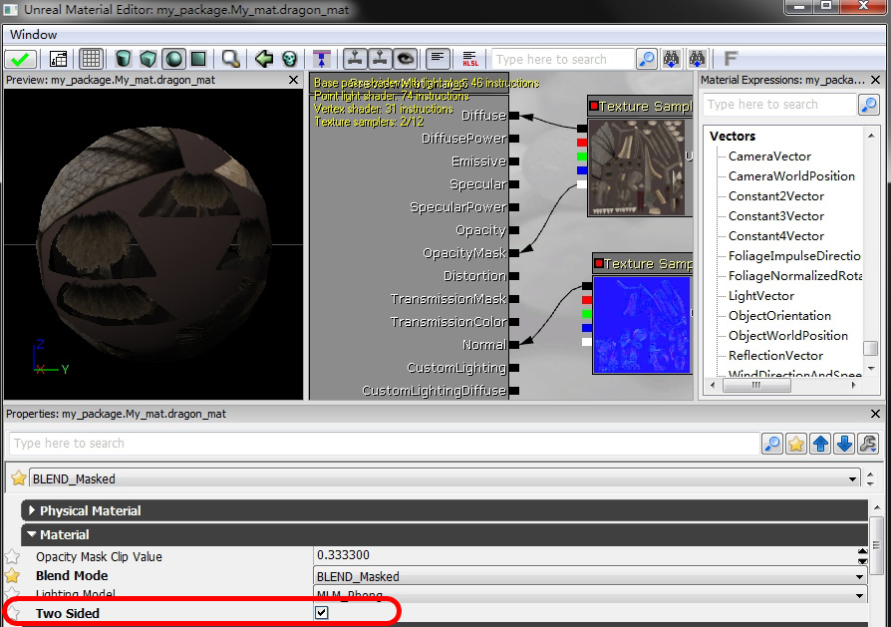The width and height of the screenshot is (891, 627).
Task: Select Constant3Vector from the Vectors list
Action: click(x=775, y=216)
